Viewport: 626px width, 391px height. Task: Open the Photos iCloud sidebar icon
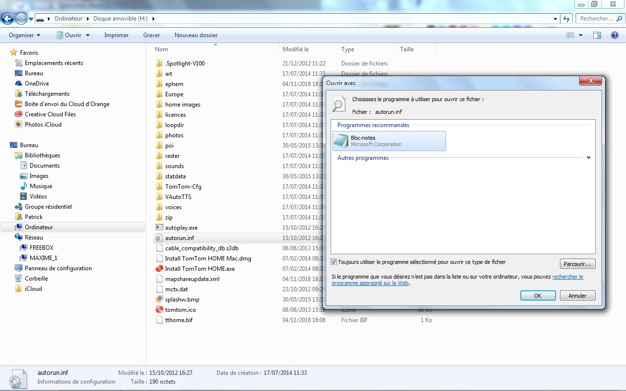(19, 125)
